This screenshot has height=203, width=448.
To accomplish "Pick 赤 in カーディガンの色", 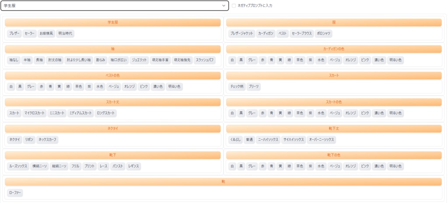I will pyautogui.click(x=262, y=60).
